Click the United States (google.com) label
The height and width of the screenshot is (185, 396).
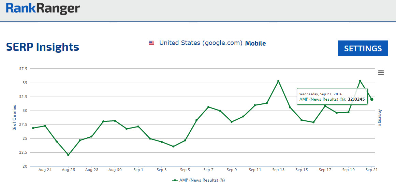click(201, 43)
